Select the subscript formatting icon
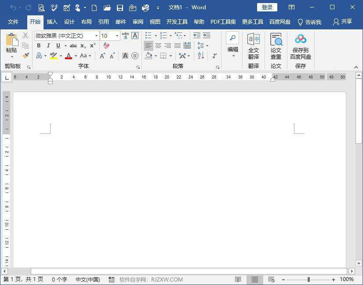The height and width of the screenshot is (285, 363). coord(84,46)
